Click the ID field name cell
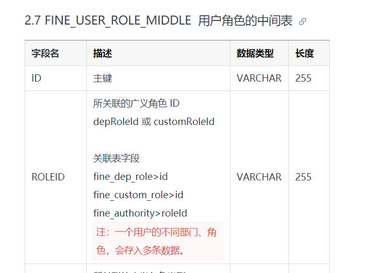 56,78
